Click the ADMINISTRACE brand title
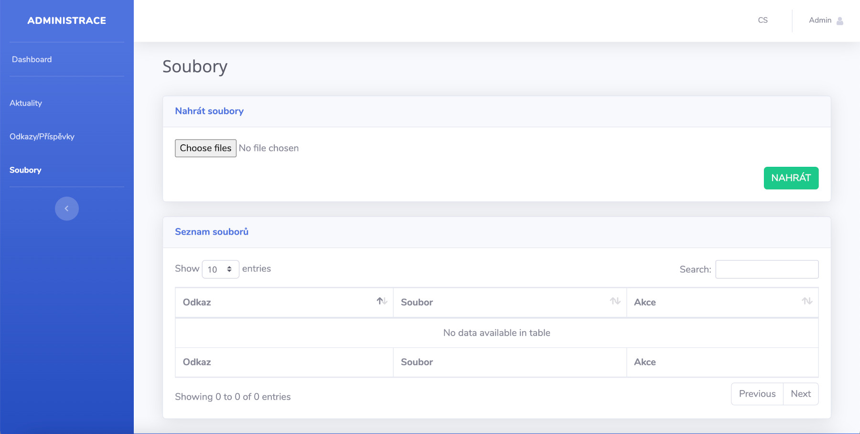 [x=67, y=21]
